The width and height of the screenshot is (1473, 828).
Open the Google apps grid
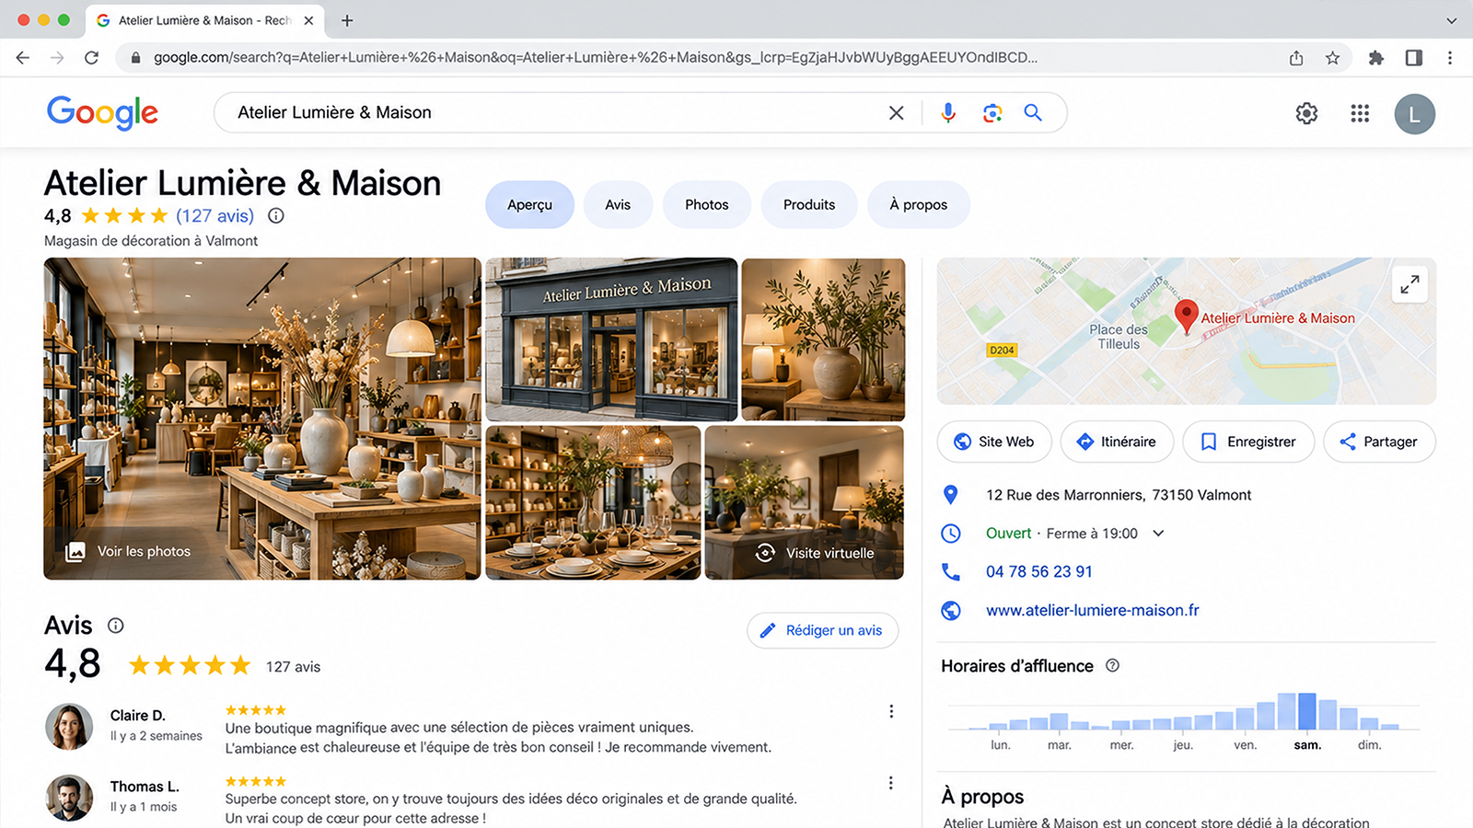pos(1360,113)
